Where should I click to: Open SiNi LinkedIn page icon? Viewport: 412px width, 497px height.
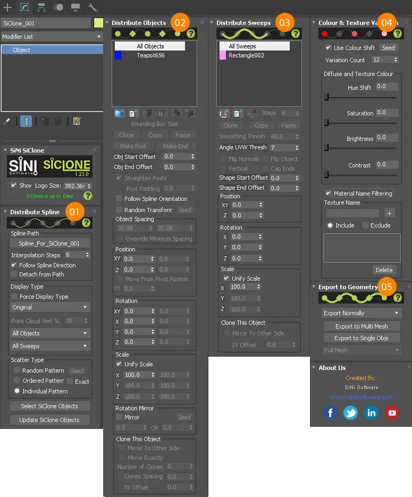point(371,412)
